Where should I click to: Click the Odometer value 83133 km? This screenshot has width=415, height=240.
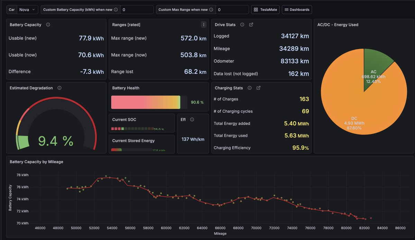coord(295,61)
